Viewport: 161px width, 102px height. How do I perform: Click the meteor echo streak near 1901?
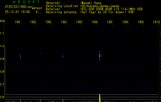(x=20, y=57)
